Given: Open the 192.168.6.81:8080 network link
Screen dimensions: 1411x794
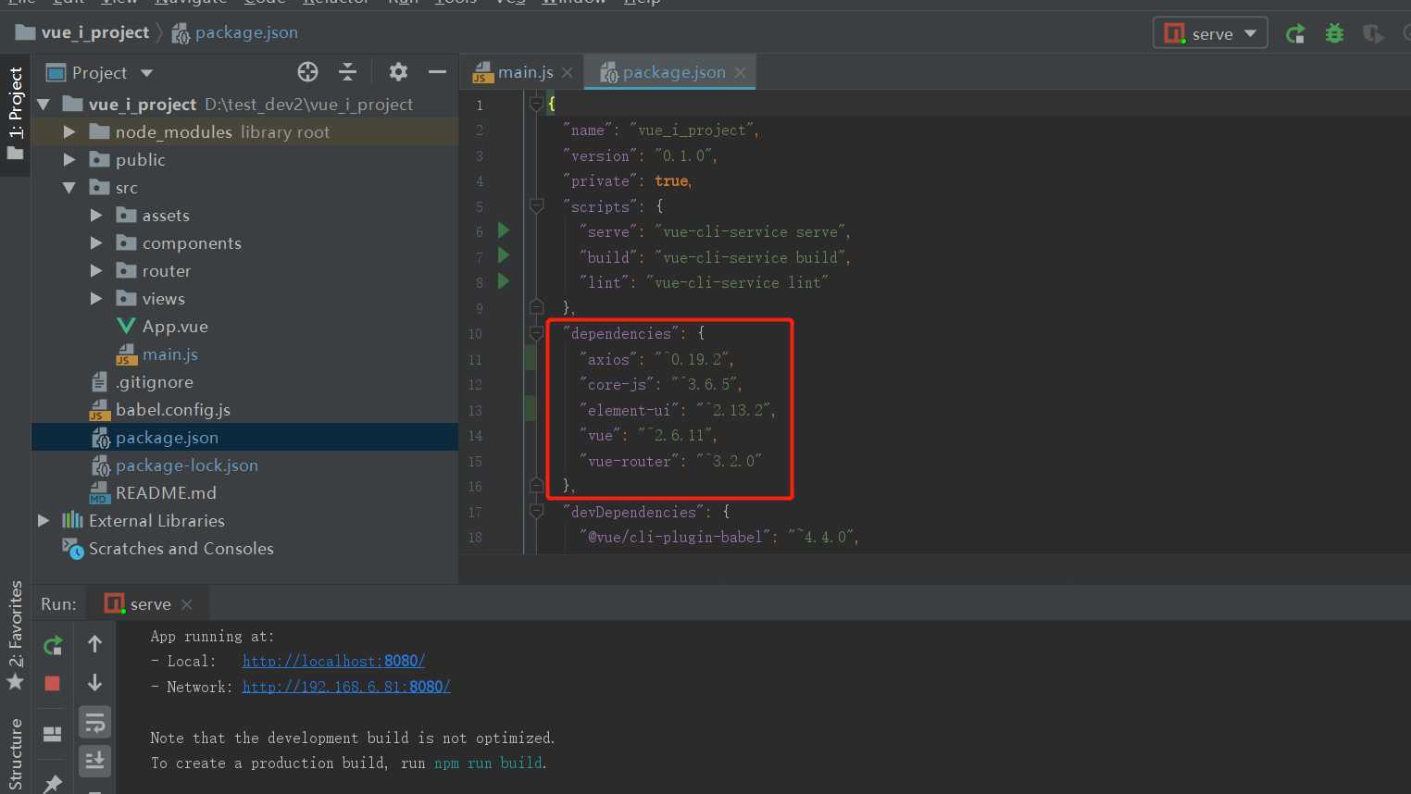Looking at the screenshot, I should [x=346, y=687].
